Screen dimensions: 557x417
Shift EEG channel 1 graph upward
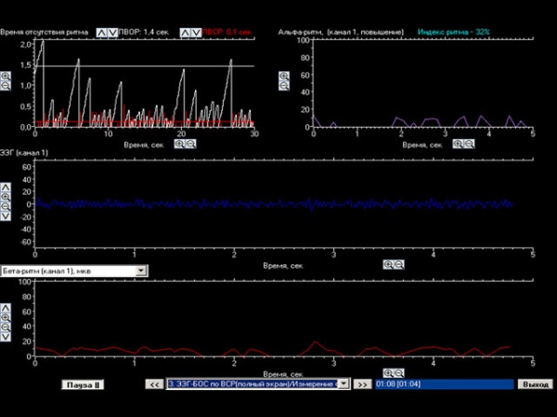(x=6, y=186)
